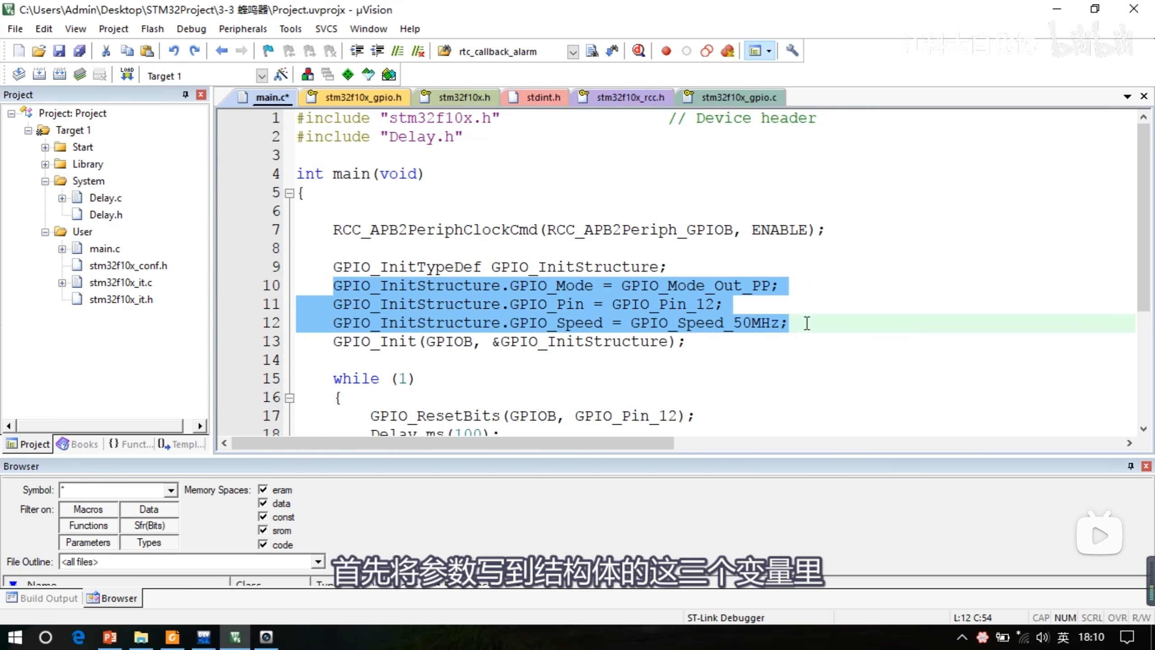Open the File Outline dropdown
Viewport: 1155px width, 650px height.
(x=318, y=562)
